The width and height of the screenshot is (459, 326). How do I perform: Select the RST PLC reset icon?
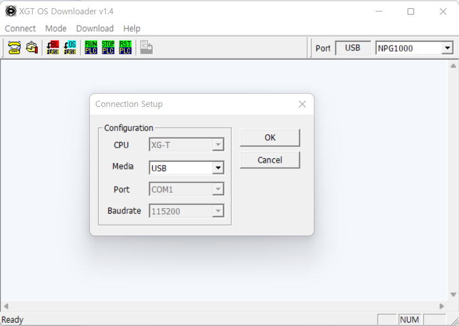tap(125, 48)
